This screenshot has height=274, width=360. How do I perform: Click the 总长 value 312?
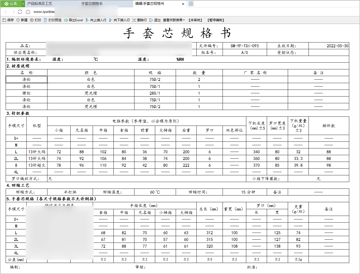tap(210, 233)
